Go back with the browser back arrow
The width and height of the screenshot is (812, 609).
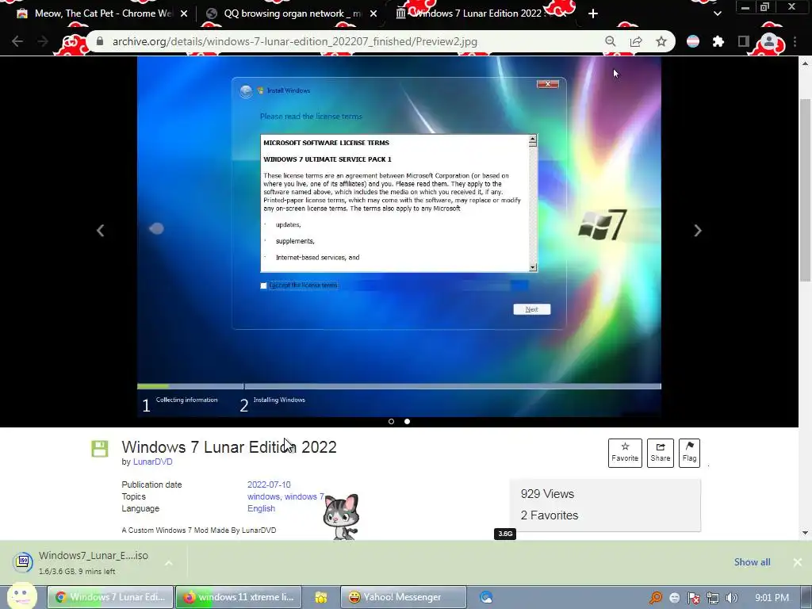[x=17, y=41]
